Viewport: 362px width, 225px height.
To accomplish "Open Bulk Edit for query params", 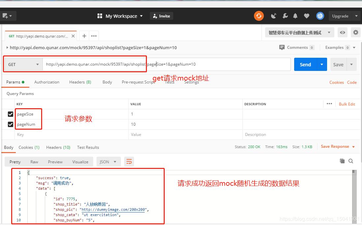I will (347, 104).
